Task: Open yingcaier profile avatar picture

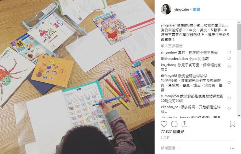Action: point(166,9)
